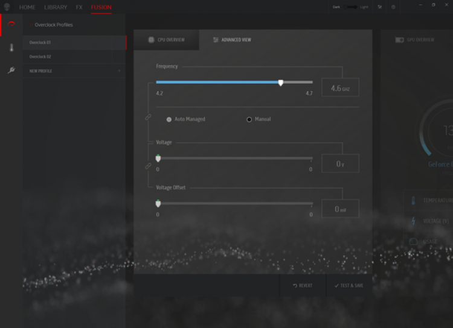Viewport: 453px width, 328px height.
Task: Open the thermal thermometer section
Action: tap(11, 47)
